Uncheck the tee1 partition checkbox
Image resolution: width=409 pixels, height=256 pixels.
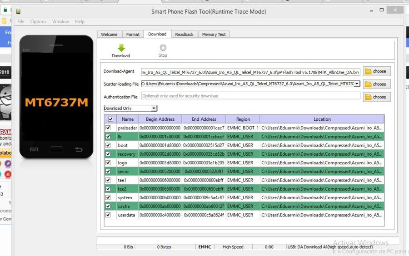(108, 180)
